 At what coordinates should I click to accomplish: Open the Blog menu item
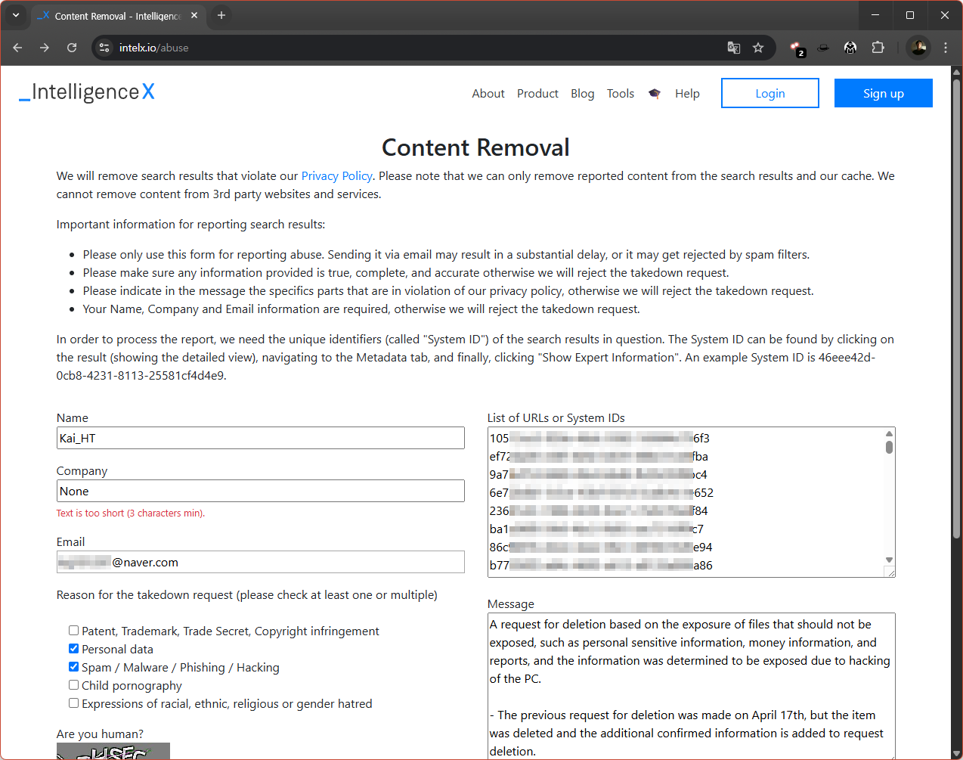click(x=583, y=94)
